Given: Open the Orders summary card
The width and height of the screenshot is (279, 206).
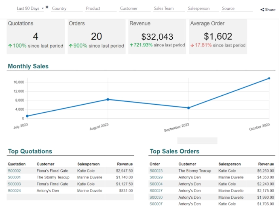Looking at the screenshot, I should pos(96,36).
